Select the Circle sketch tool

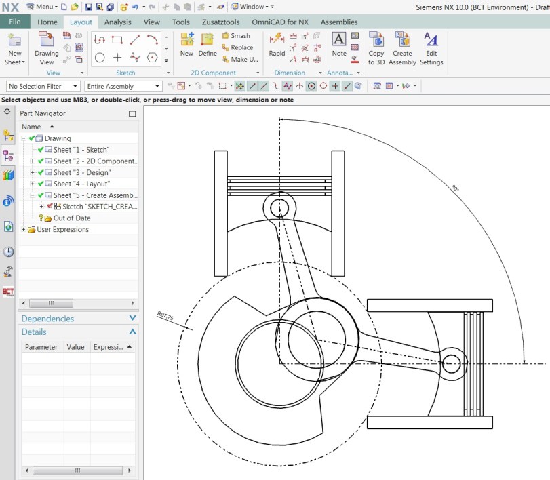point(99,58)
